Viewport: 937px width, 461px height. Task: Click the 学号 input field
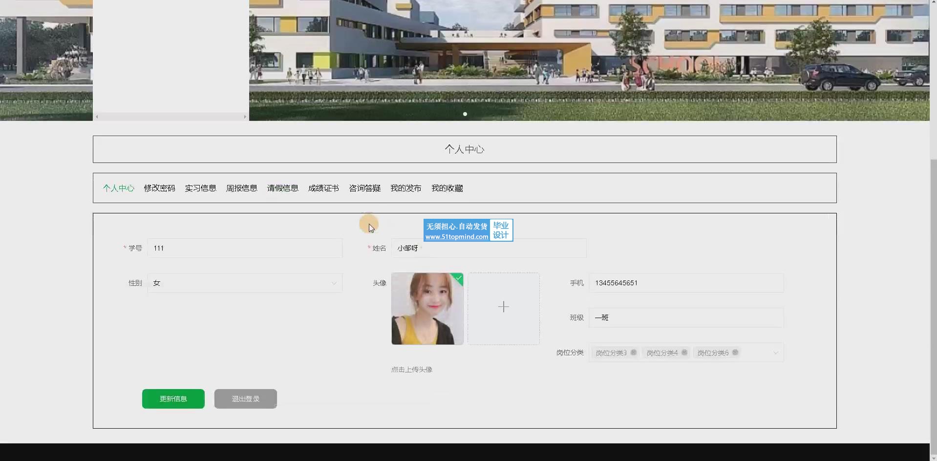[245, 248]
